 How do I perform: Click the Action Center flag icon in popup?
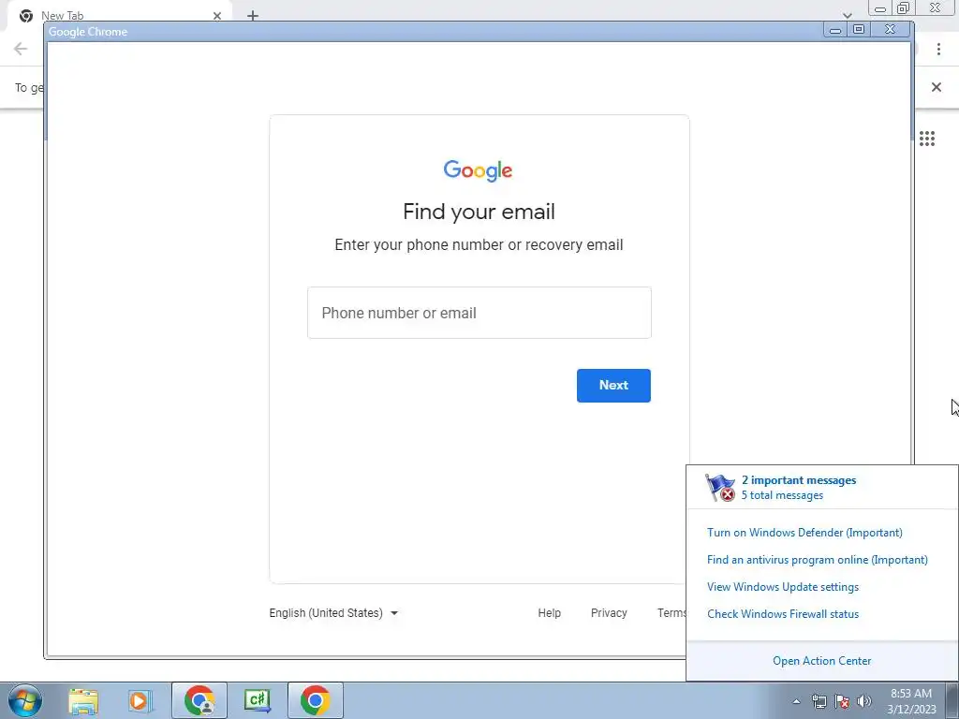[720, 487]
